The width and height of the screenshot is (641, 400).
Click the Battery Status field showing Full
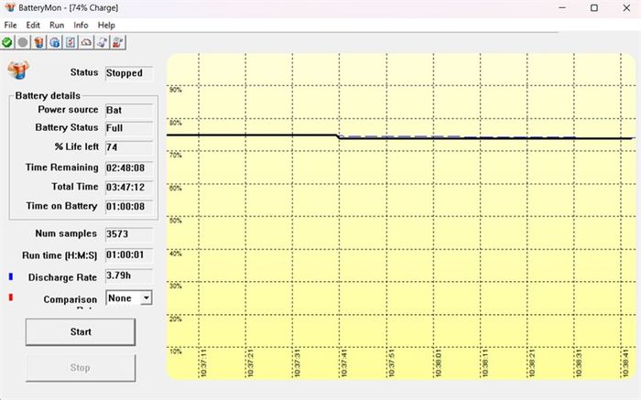point(129,128)
